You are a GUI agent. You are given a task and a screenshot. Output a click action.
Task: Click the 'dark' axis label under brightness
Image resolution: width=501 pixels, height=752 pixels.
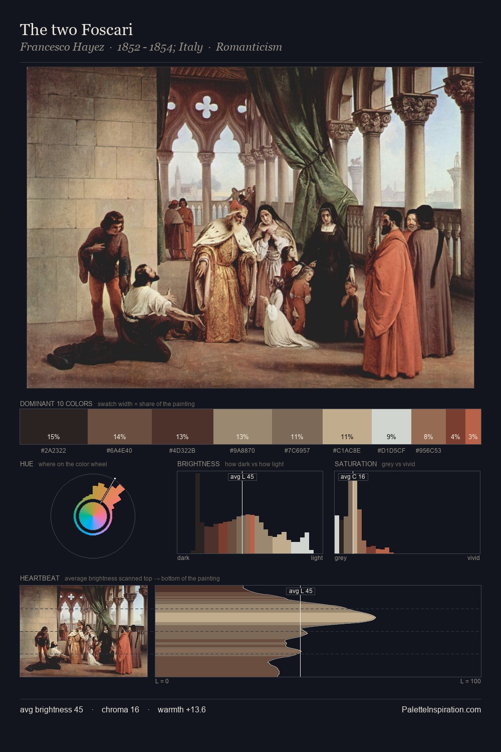tap(183, 558)
